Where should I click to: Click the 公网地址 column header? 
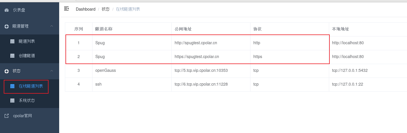(183, 29)
